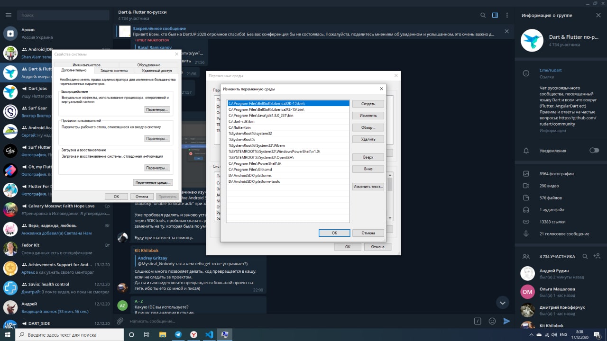Open Task View on the taskbar
The width and height of the screenshot is (607, 341).
tap(147, 334)
